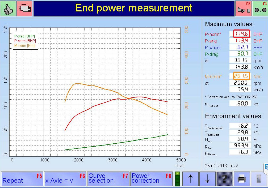Click the 2000 rpm torque value
Image resolution: width=268 pixels, height=188 pixels.
240,83
